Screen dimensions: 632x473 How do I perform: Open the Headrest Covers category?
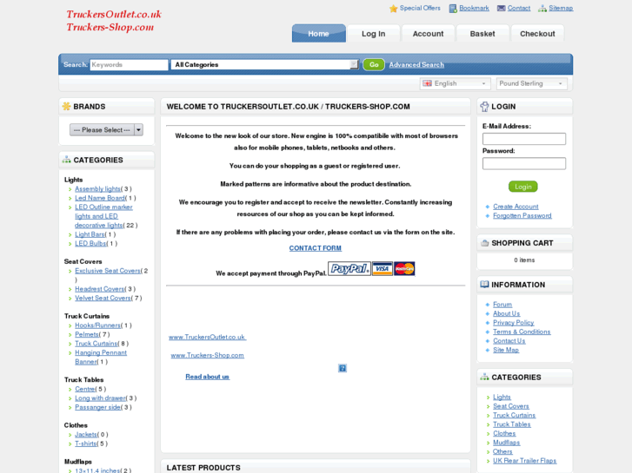click(100, 289)
